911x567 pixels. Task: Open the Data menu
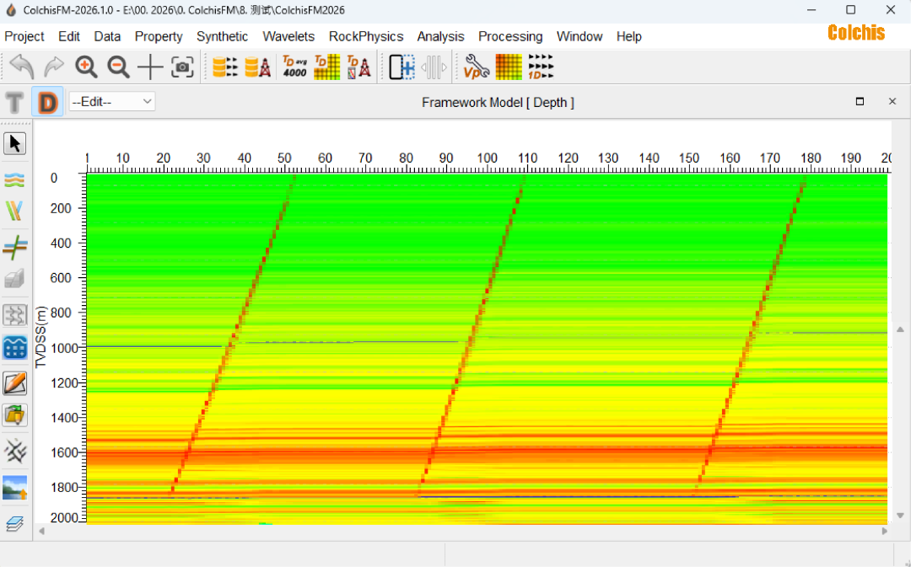pyautogui.click(x=107, y=36)
